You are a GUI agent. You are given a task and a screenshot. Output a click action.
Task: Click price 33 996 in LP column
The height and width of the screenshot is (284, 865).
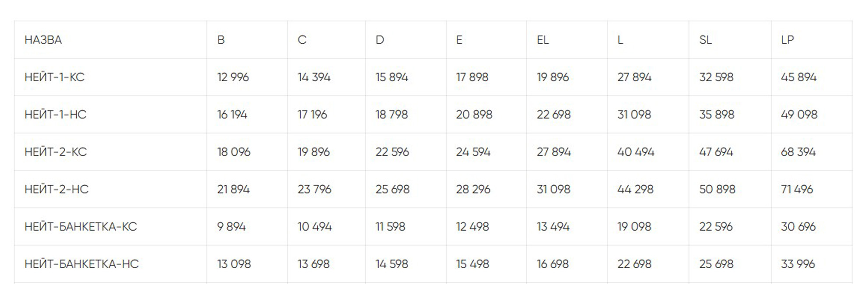pos(798,264)
